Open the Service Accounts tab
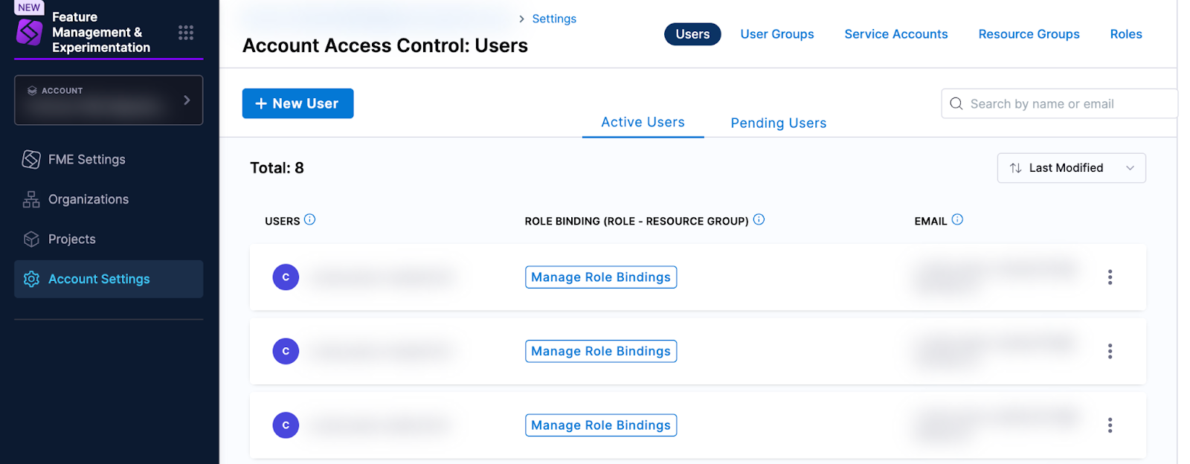1190x464 pixels. pos(895,34)
